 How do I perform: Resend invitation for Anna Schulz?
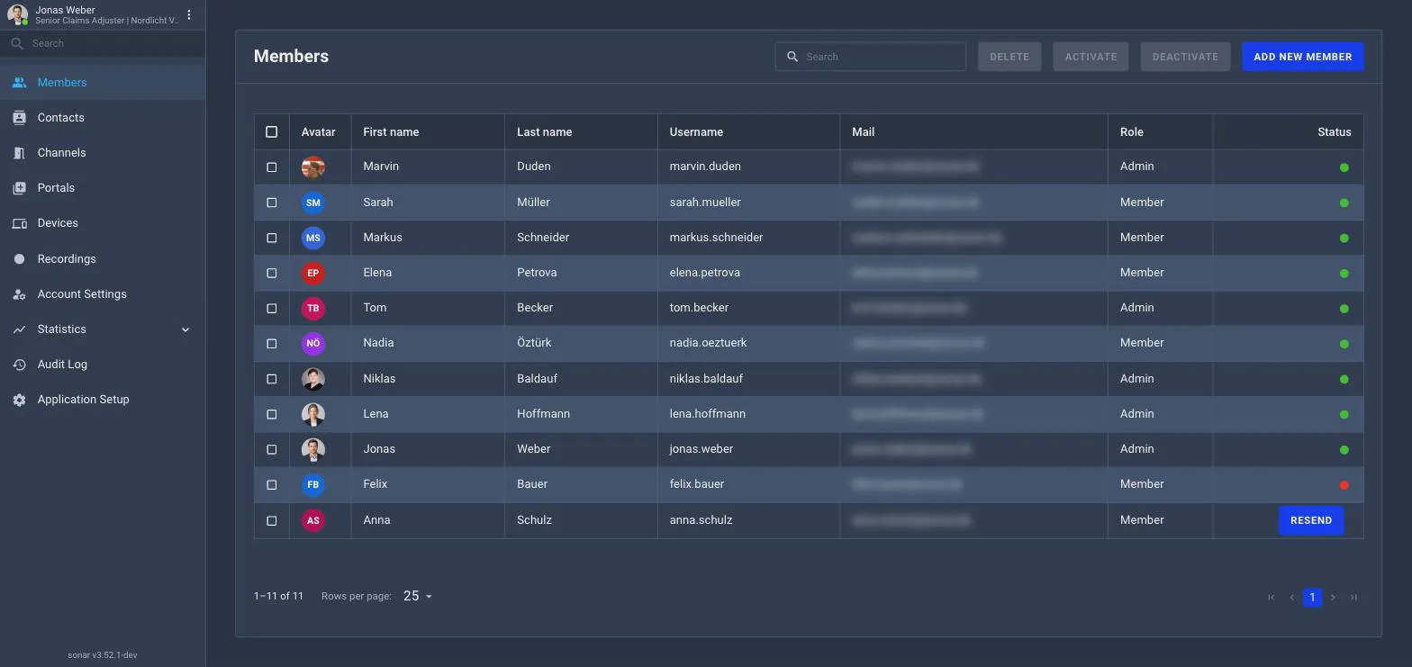pyautogui.click(x=1310, y=520)
